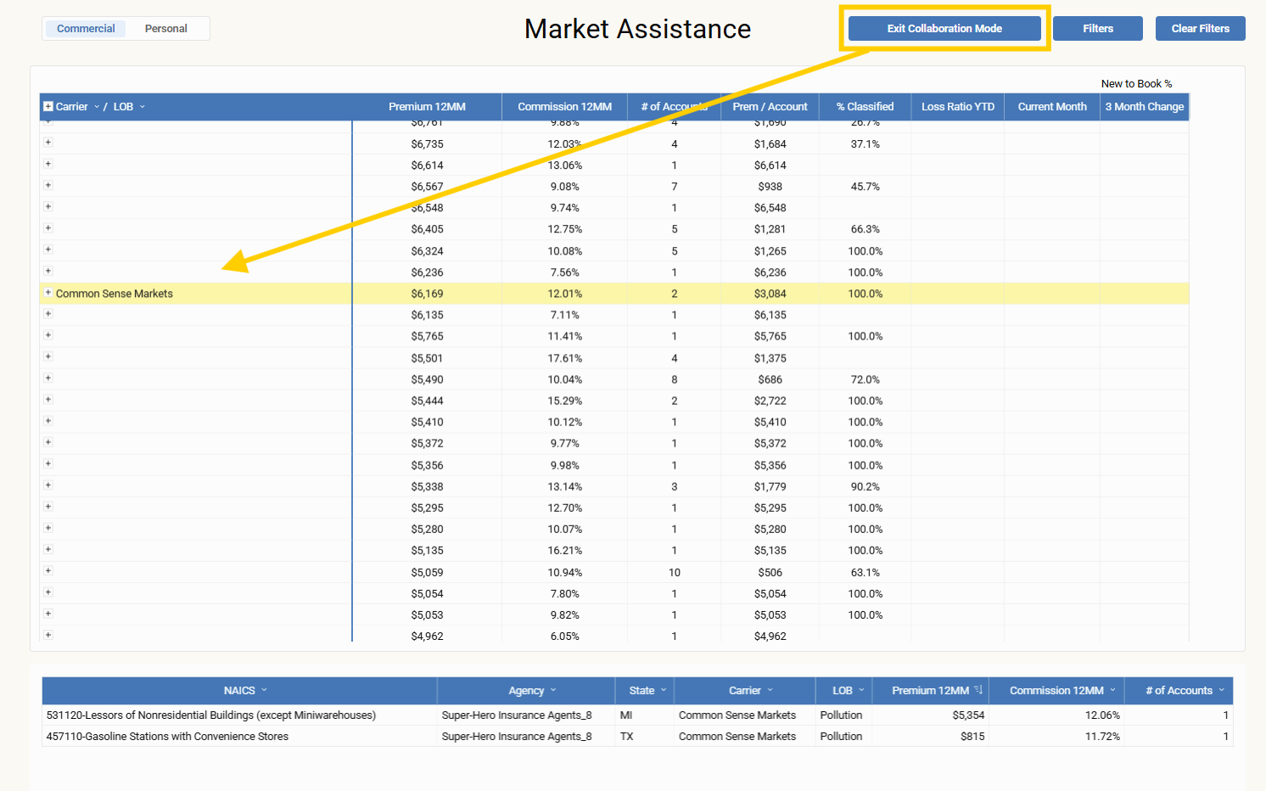Open the Carrier dropdown in top table header

click(x=97, y=107)
